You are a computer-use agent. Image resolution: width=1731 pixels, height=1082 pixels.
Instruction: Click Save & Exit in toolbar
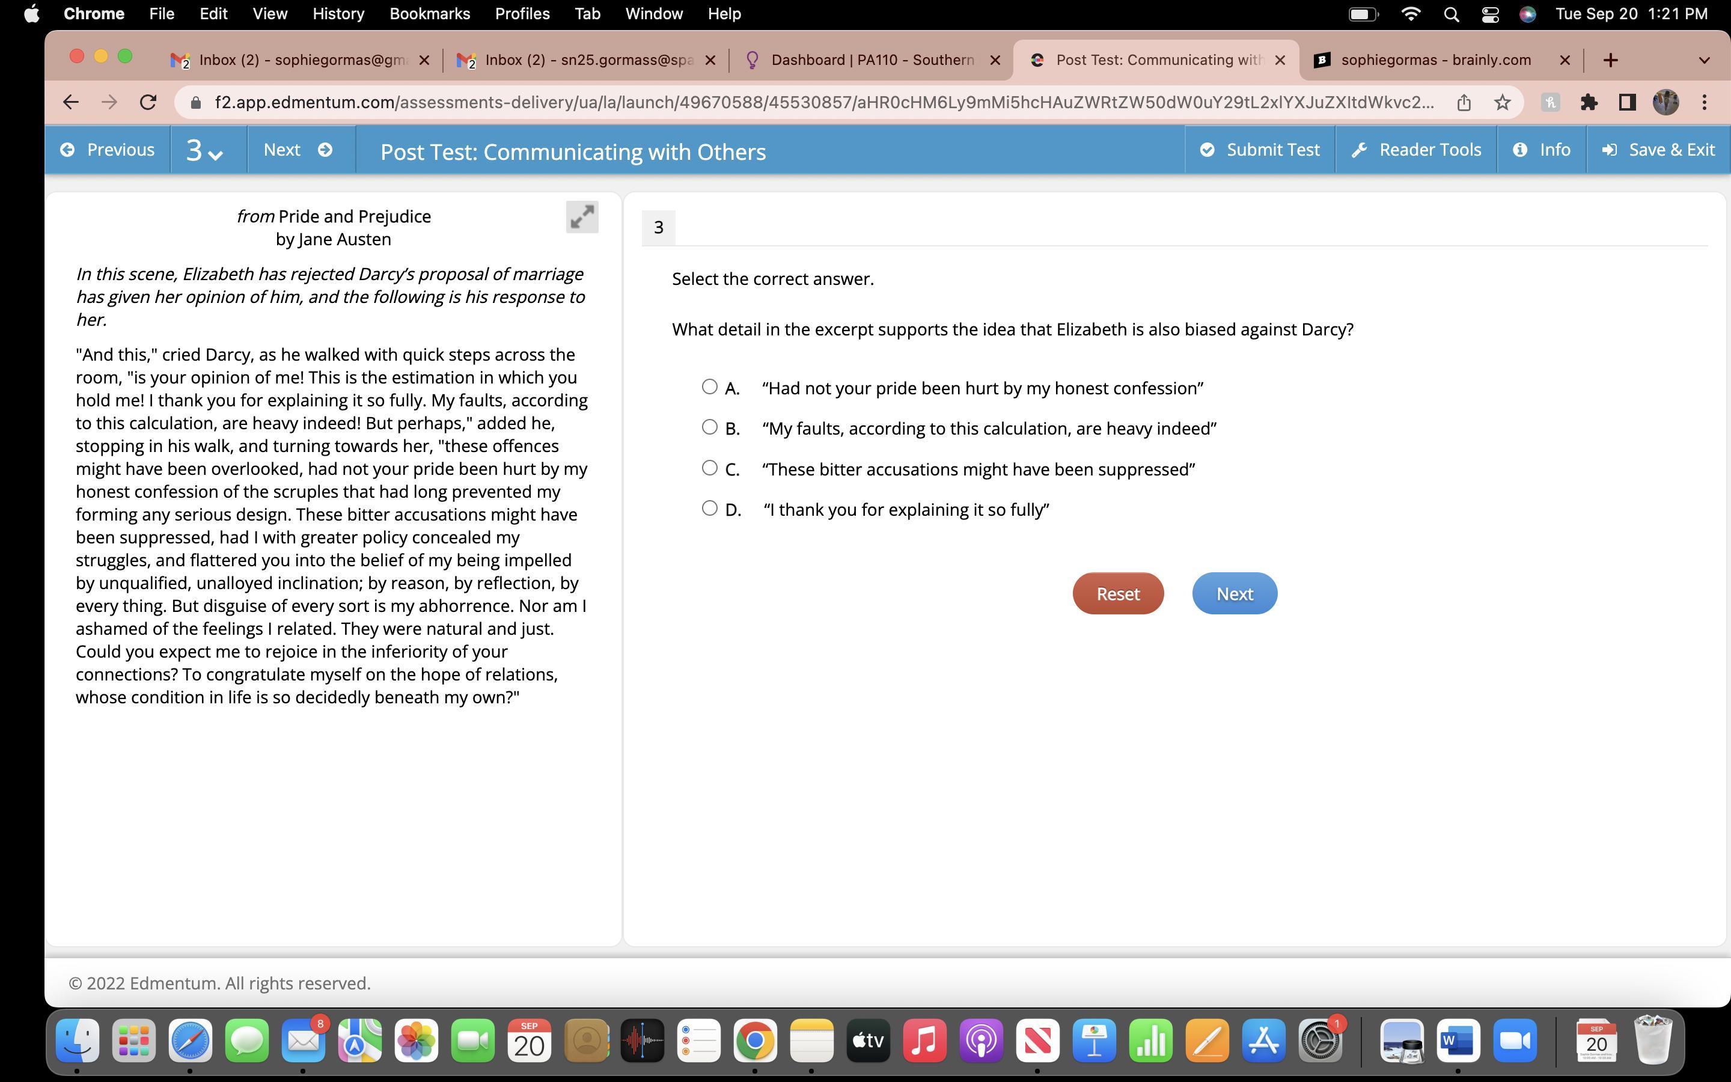click(x=1657, y=150)
